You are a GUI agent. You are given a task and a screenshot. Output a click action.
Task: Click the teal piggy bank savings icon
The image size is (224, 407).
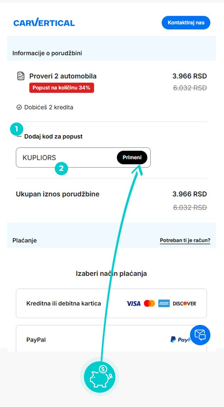coord(99,377)
